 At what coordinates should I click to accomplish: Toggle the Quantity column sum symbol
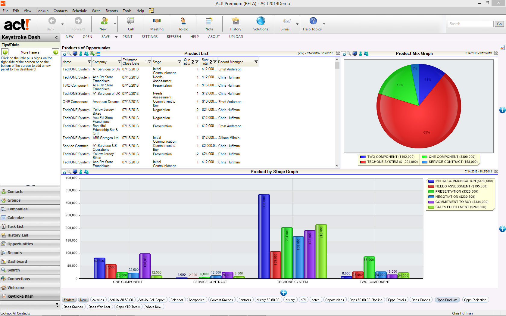[193, 62]
